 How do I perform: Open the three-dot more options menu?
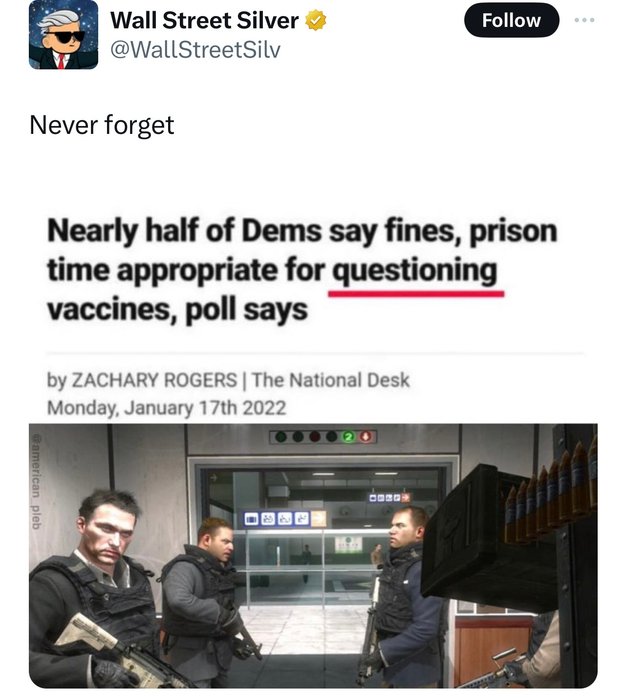coord(584,21)
